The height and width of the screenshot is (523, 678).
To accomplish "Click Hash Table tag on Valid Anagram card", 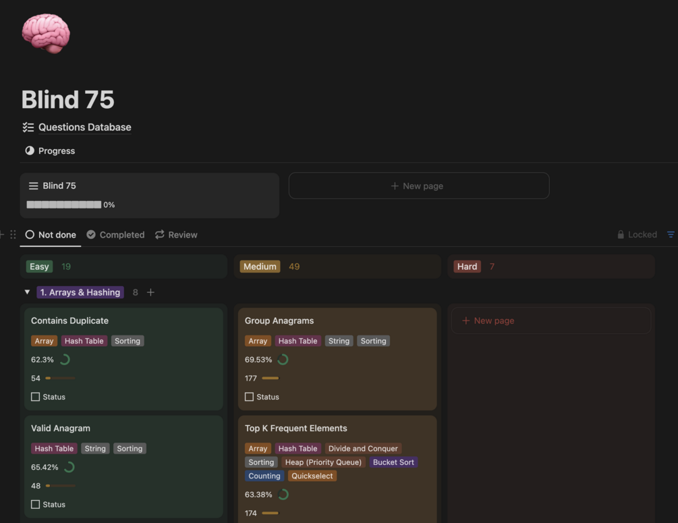I will (x=54, y=449).
